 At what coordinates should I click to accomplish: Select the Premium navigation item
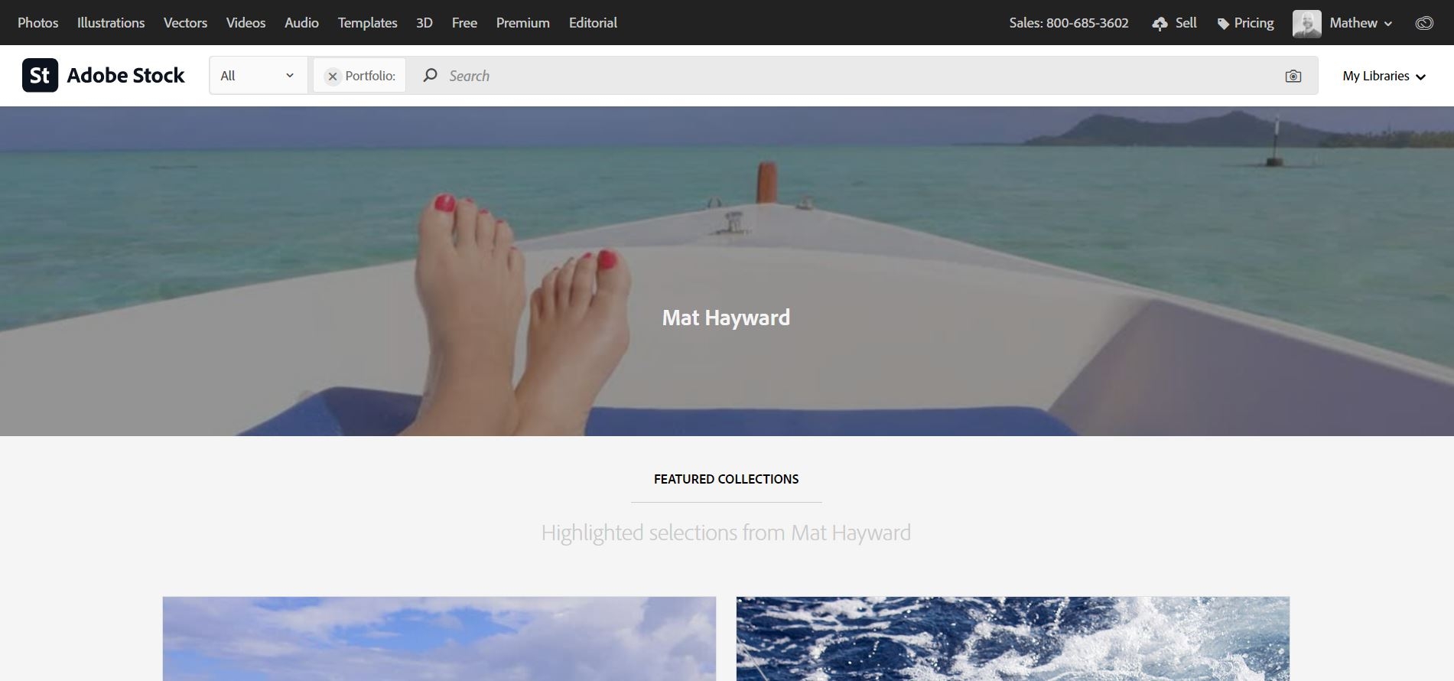[x=523, y=23]
